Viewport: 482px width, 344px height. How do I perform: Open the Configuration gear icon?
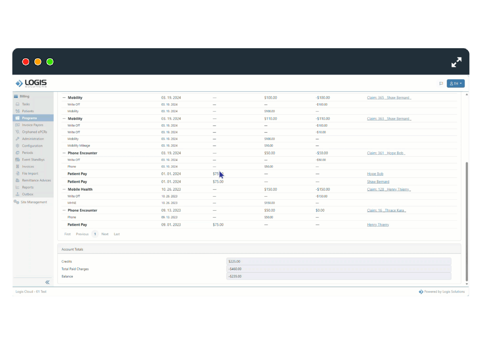click(18, 146)
